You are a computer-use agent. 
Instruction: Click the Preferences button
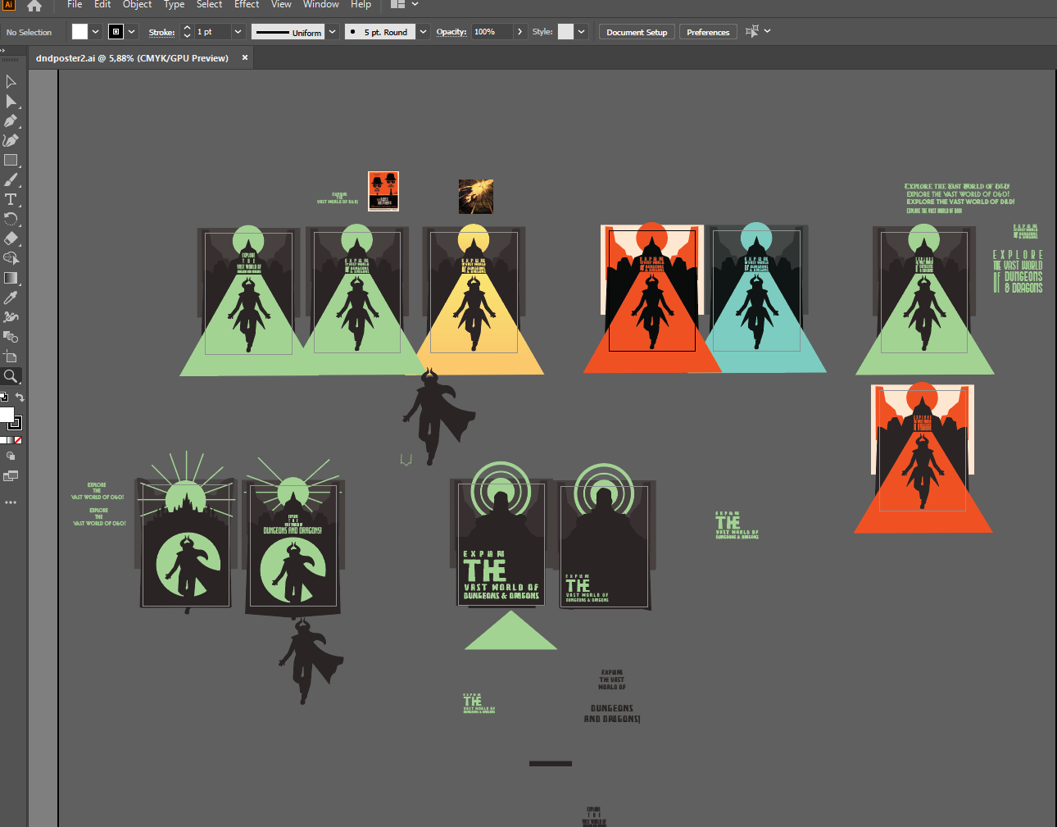[708, 32]
